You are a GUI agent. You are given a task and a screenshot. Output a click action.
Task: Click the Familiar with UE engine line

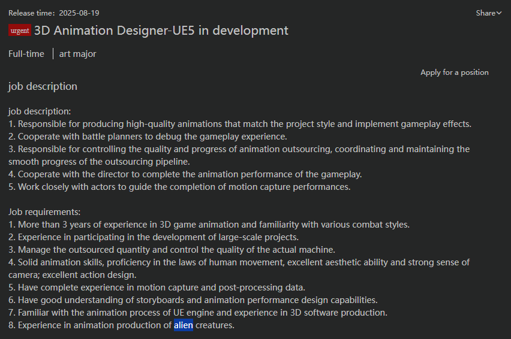click(x=198, y=313)
